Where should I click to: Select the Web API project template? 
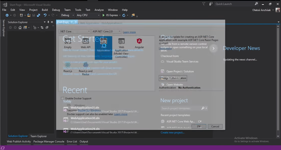[86, 43]
